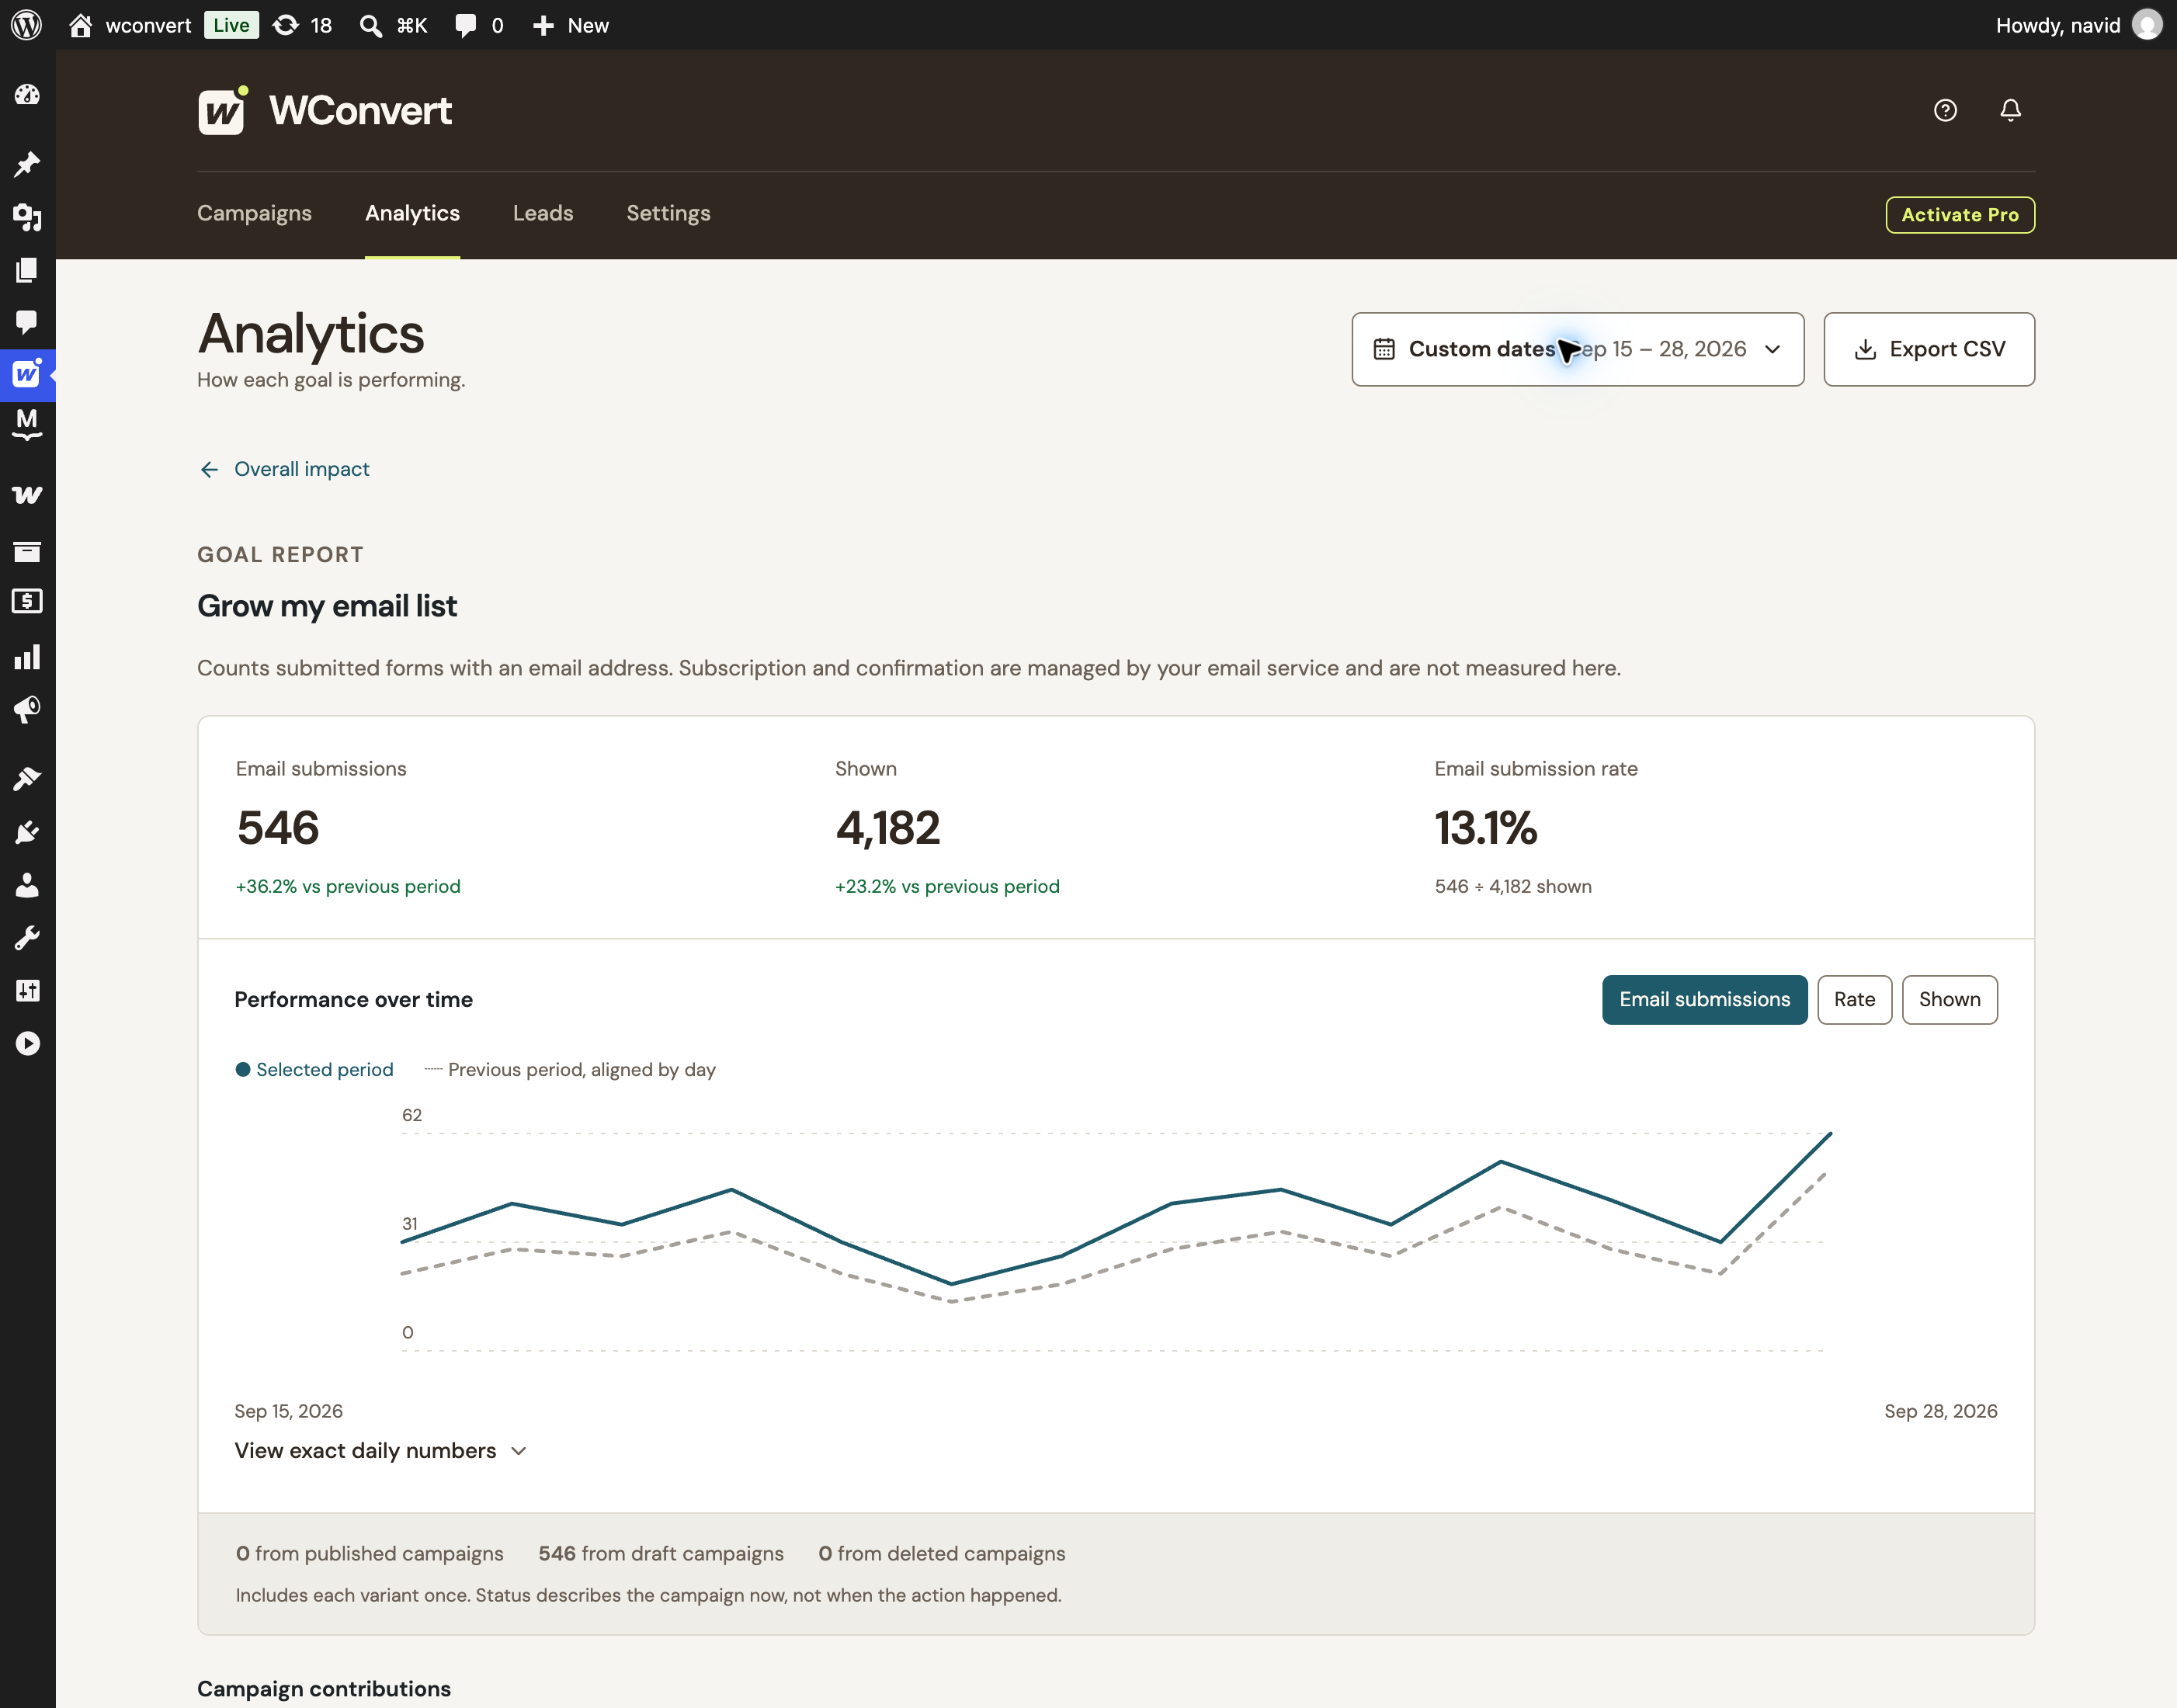2177x1708 pixels.
Task: Open Posts pushpin in sidebar
Action: pyautogui.click(x=27, y=164)
